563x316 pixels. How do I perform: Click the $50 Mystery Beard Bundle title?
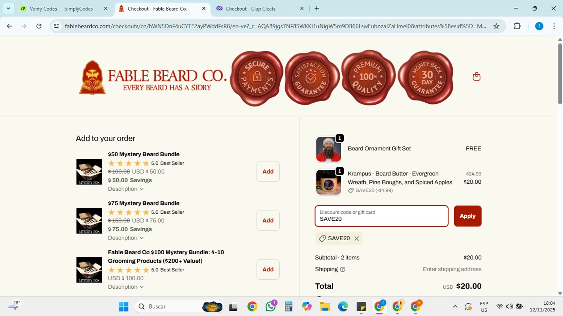(x=143, y=154)
